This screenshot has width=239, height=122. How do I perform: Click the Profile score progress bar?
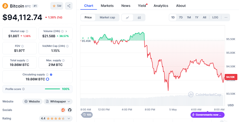point(52,89)
